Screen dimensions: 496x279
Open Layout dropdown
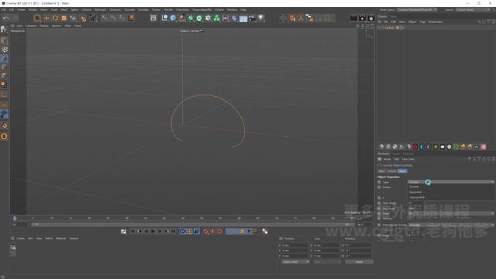[474, 10]
